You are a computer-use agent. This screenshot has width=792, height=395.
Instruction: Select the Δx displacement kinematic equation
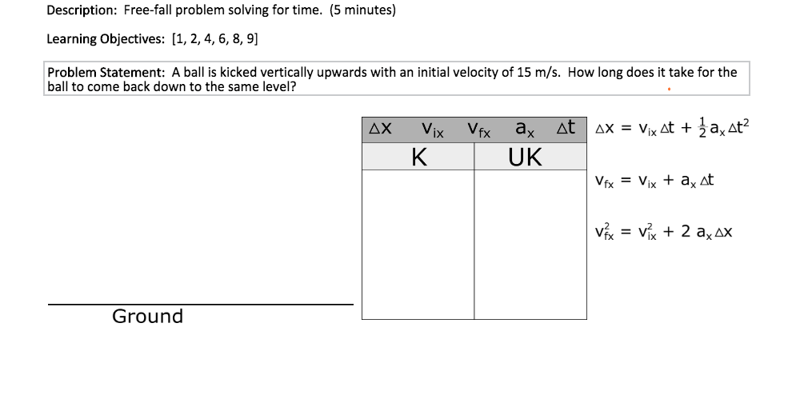pos(673,130)
